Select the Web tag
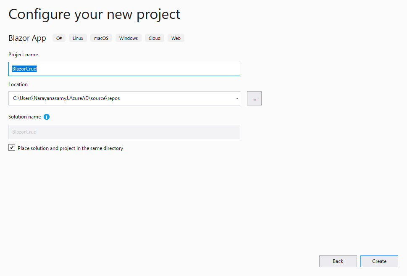 coord(176,38)
